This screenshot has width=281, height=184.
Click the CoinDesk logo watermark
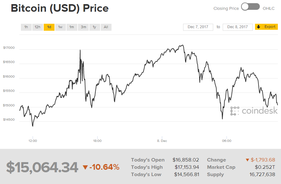coord(254,111)
